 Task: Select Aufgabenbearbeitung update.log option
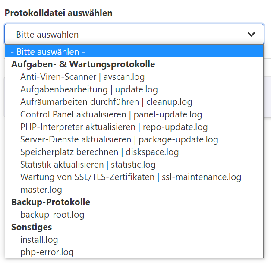89,89
